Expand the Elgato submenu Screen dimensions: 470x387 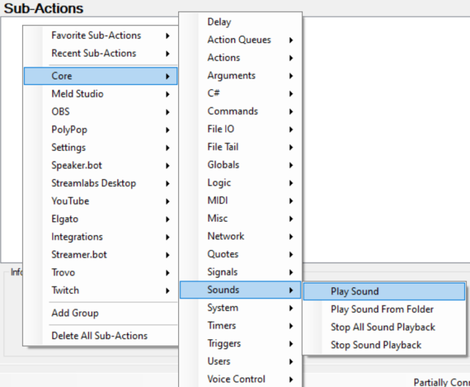click(65, 219)
